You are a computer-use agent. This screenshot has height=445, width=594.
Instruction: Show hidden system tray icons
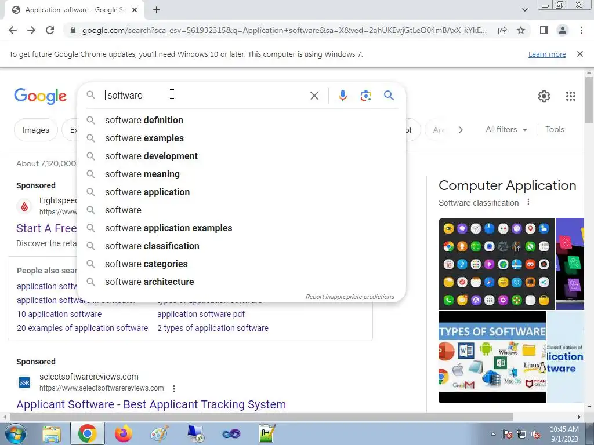493,434
